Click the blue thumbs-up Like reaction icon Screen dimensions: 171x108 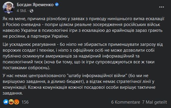tap(6, 102)
